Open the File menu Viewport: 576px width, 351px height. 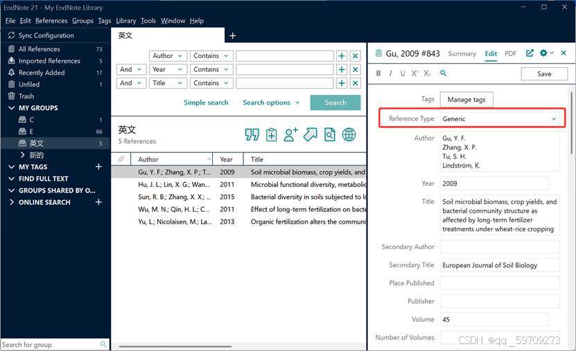click(x=10, y=21)
